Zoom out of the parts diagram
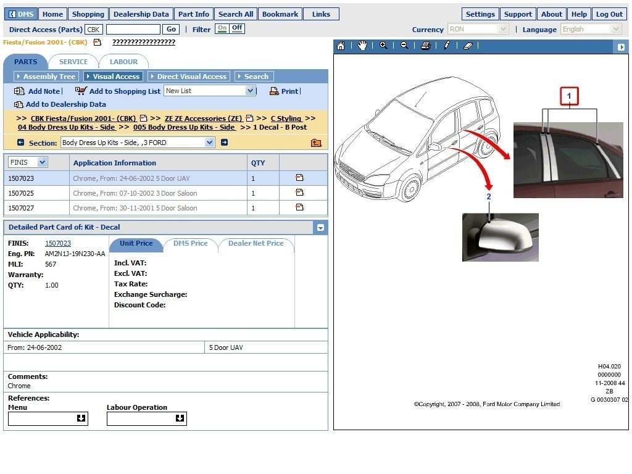The width and height of the screenshot is (632, 474). 404,46
